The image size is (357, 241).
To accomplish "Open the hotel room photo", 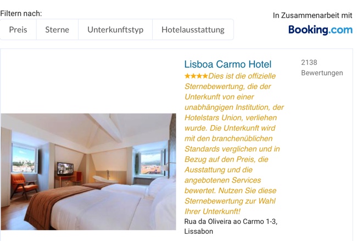I will 88,172.
